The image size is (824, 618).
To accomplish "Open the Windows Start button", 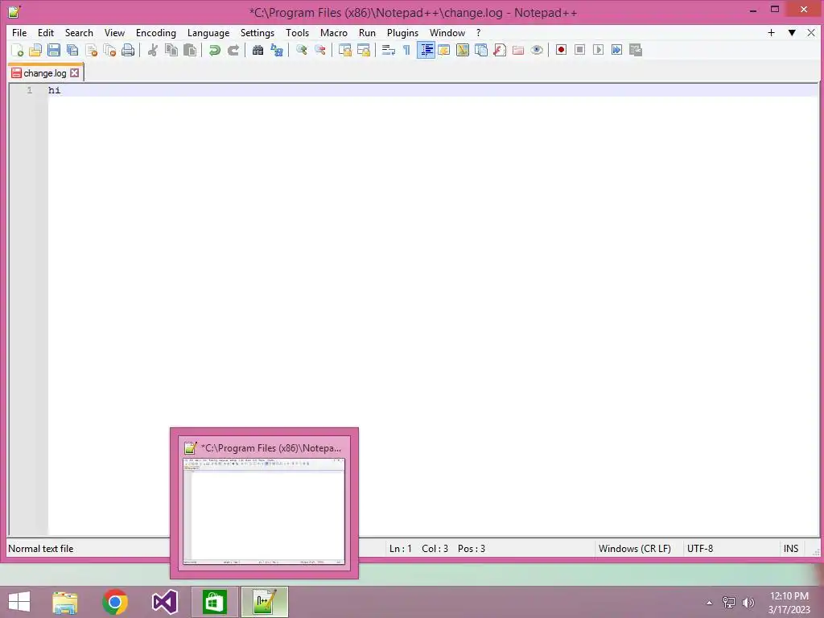I will tap(19, 602).
